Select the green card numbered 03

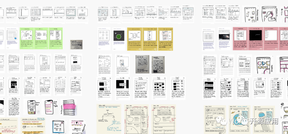point(55,38)
